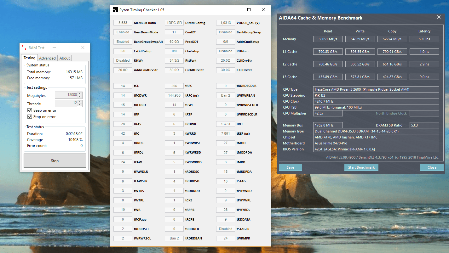Click the L1 Cache Read value 790.83 GB/s

click(328, 52)
